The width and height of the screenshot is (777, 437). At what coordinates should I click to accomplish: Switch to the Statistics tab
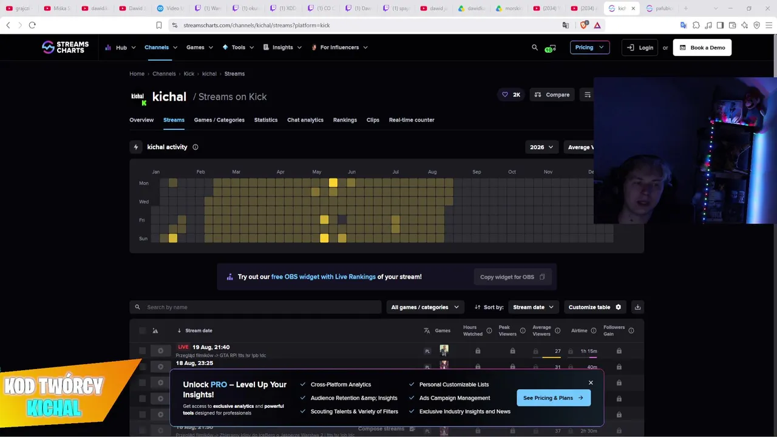(x=266, y=120)
